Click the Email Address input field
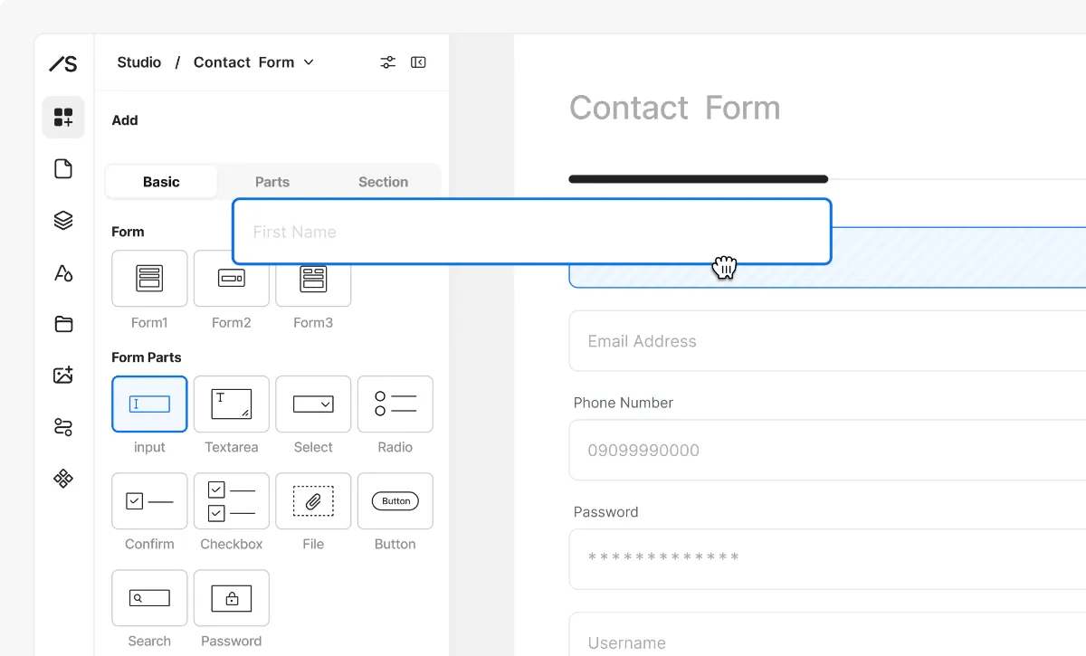 (827, 341)
